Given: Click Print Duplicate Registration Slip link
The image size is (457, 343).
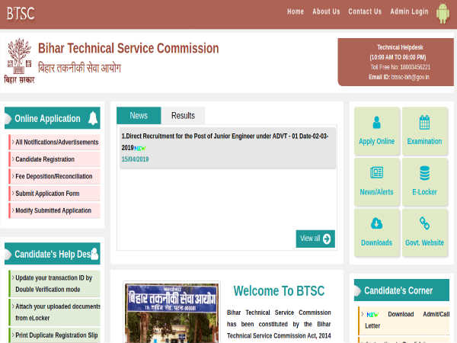Looking at the screenshot, I should pos(56,335).
